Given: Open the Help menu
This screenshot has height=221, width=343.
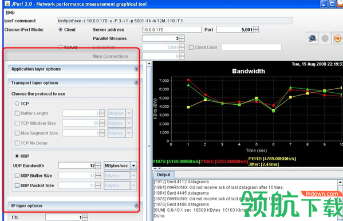Looking at the screenshot, I should (x=10, y=12).
